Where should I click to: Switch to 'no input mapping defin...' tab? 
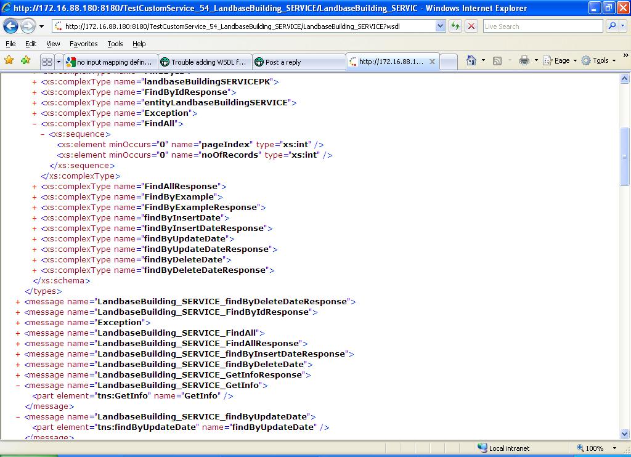(x=111, y=62)
